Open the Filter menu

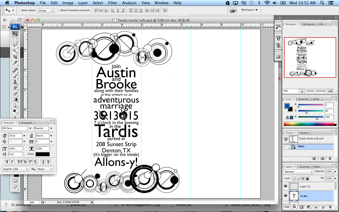(x=113, y=3)
